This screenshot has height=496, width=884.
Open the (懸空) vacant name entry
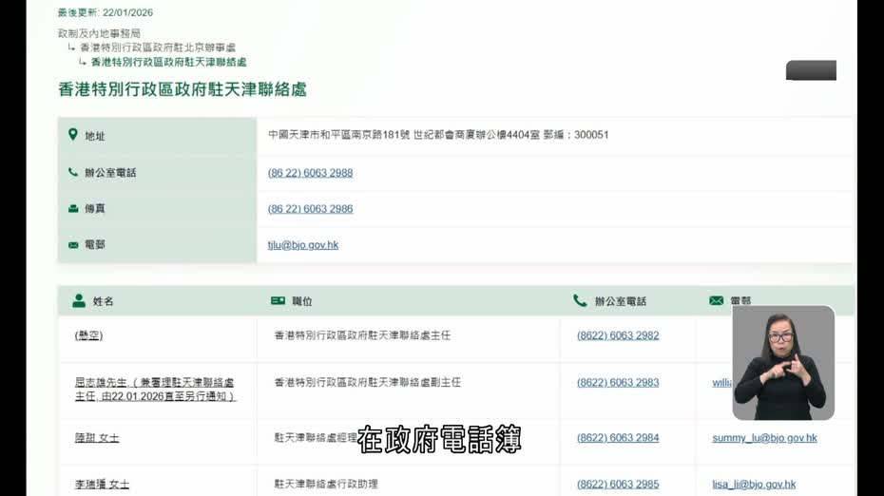tap(88, 335)
